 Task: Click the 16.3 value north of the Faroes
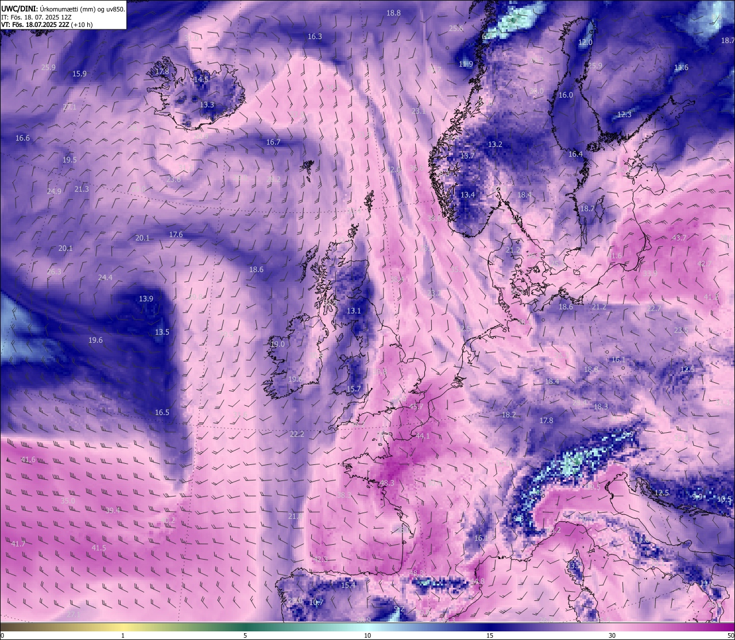(x=315, y=36)
